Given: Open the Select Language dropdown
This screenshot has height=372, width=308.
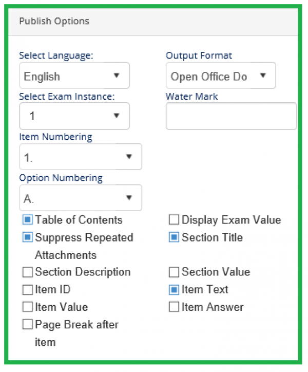Looking at the screenshot, I should tap(74, 76).
